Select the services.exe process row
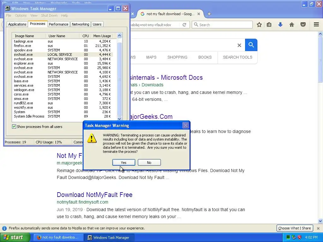 [62, 85]
